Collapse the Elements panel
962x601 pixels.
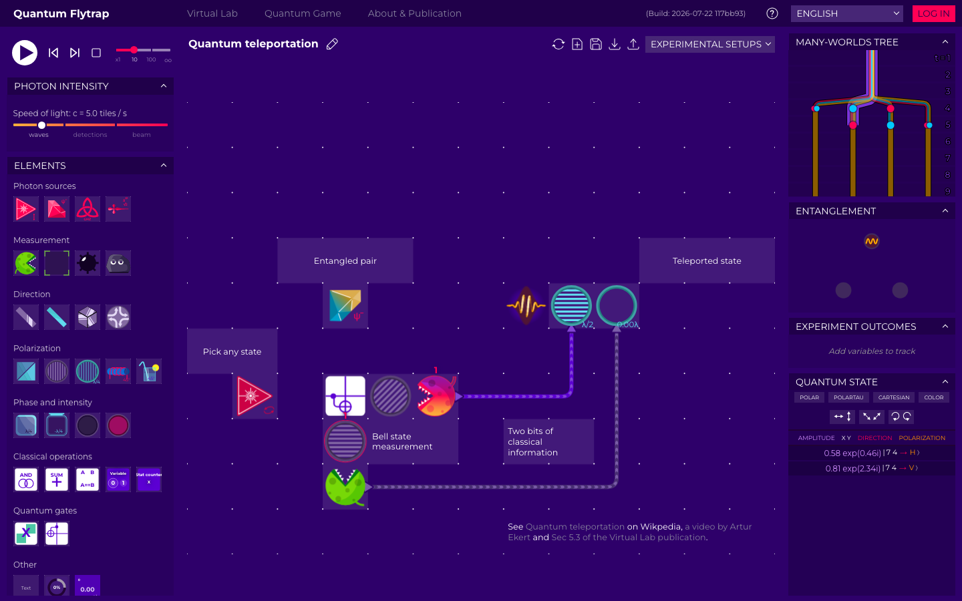(164, 165)
